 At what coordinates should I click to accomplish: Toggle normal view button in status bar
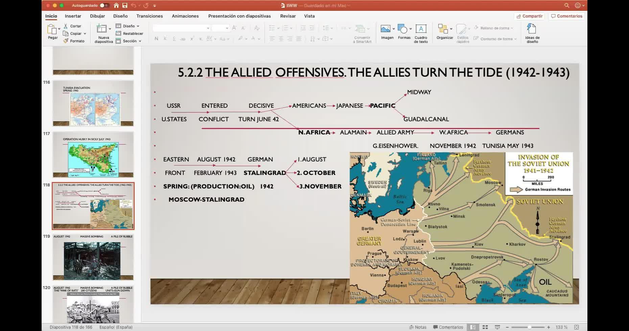(473, 327)
